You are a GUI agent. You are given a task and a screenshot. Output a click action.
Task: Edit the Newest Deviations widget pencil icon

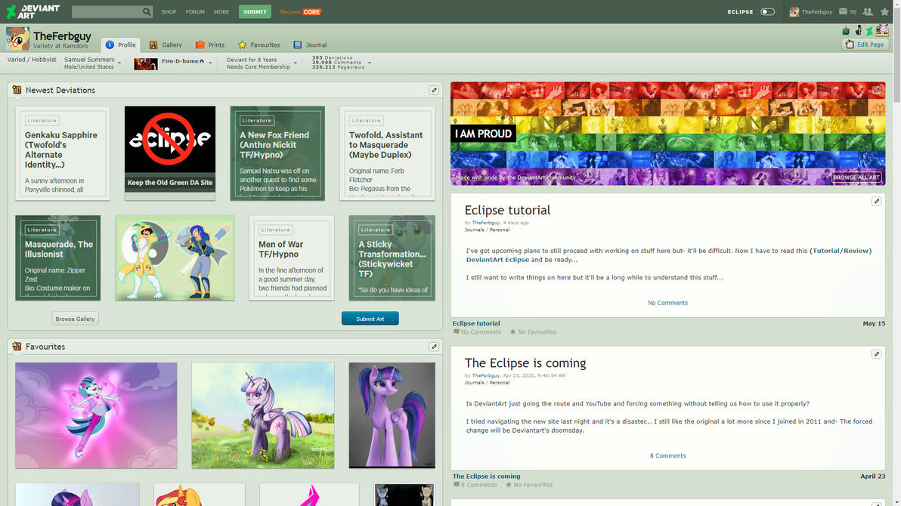click(x=434, y=90)
